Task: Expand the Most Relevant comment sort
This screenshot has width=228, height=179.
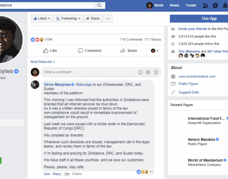Action: point(43,62)
